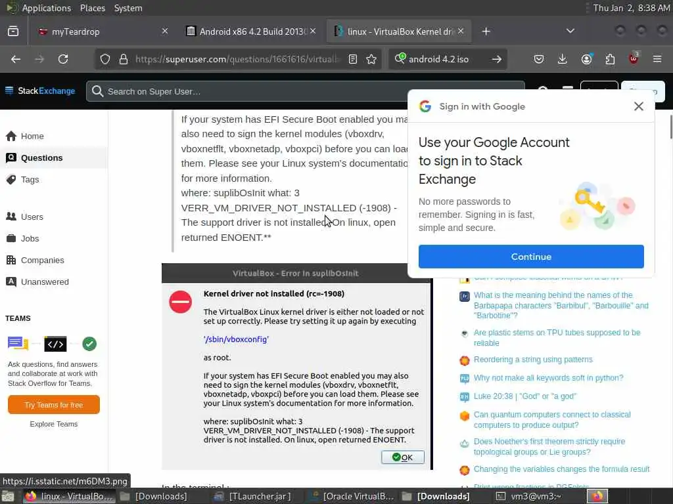Viewport: 673px width, 504px height.
Task: Open Users in the left sidebar
Action: pyautogui.click(x=32, y=217)
